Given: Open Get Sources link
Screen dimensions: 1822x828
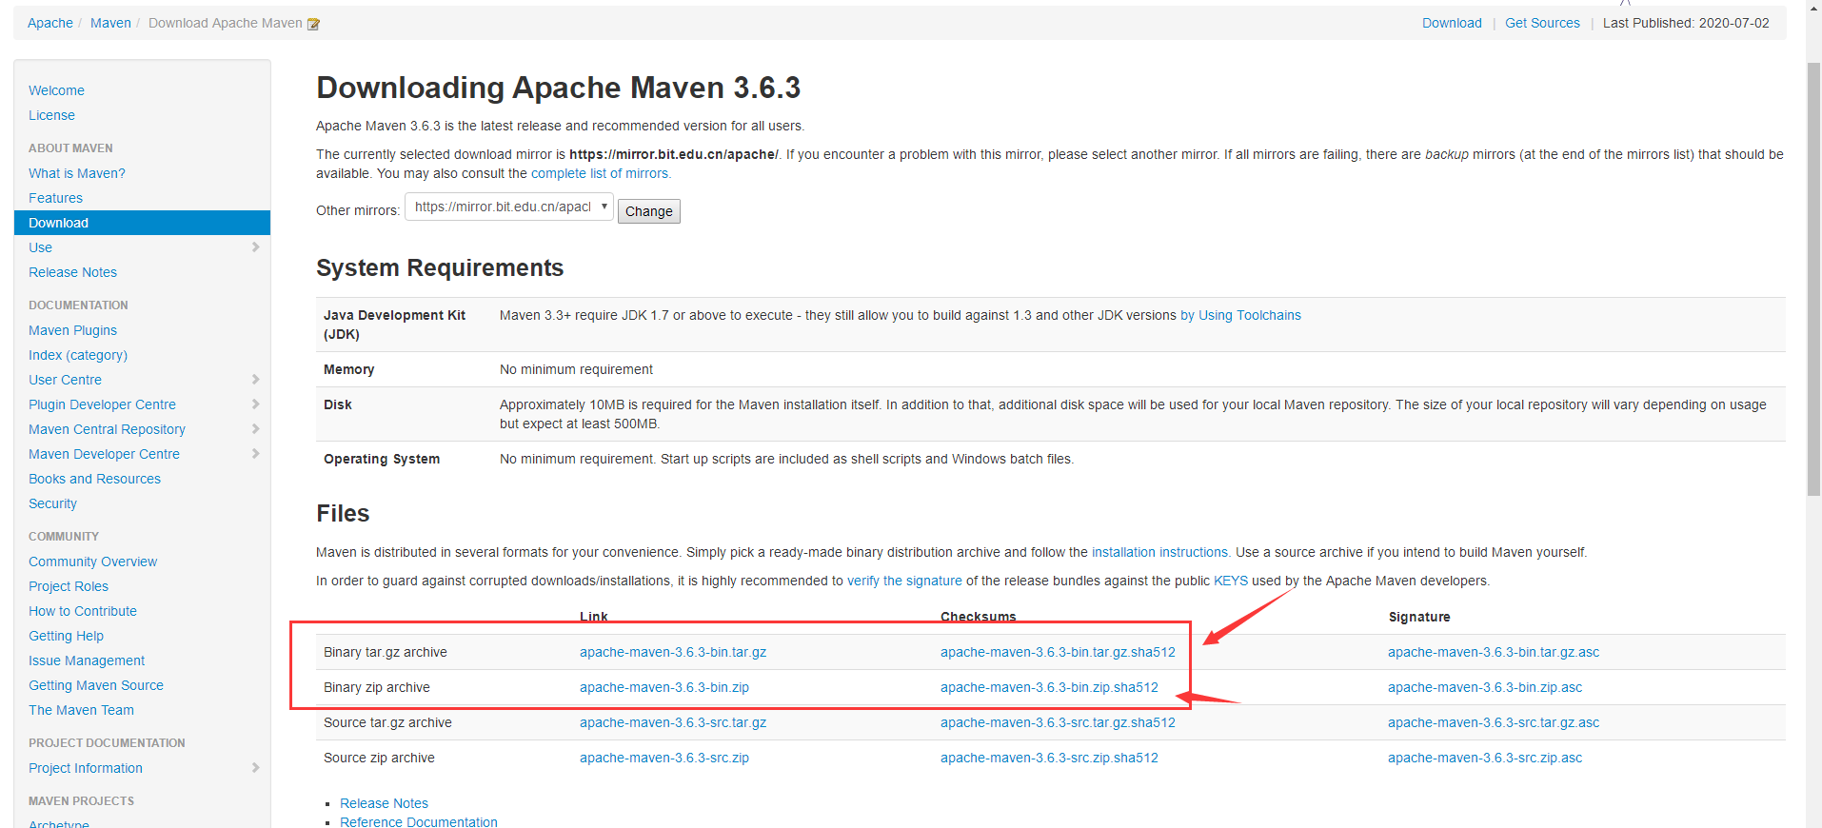Looking at the screenshot, I should [1542, 23].
